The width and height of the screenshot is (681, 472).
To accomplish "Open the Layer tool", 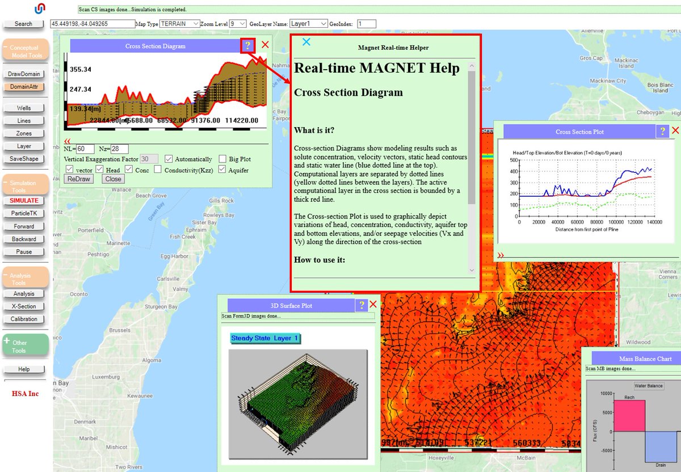I will (x=23, y=146).
